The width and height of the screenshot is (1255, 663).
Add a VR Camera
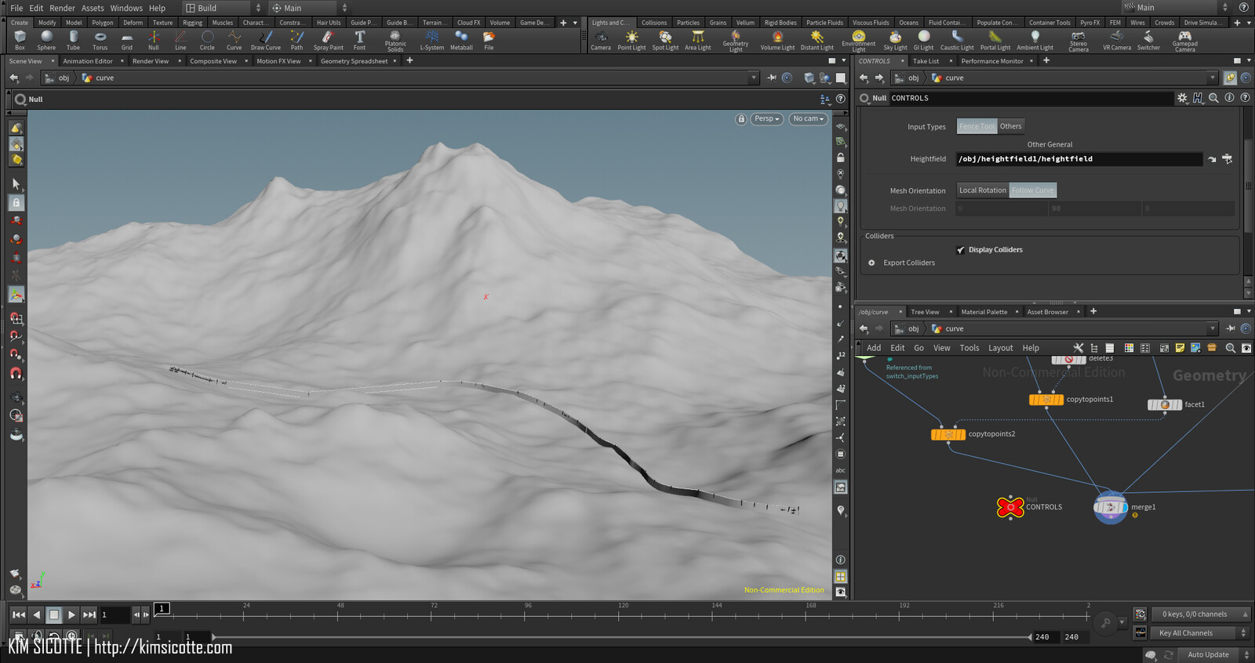(1117, 41)
